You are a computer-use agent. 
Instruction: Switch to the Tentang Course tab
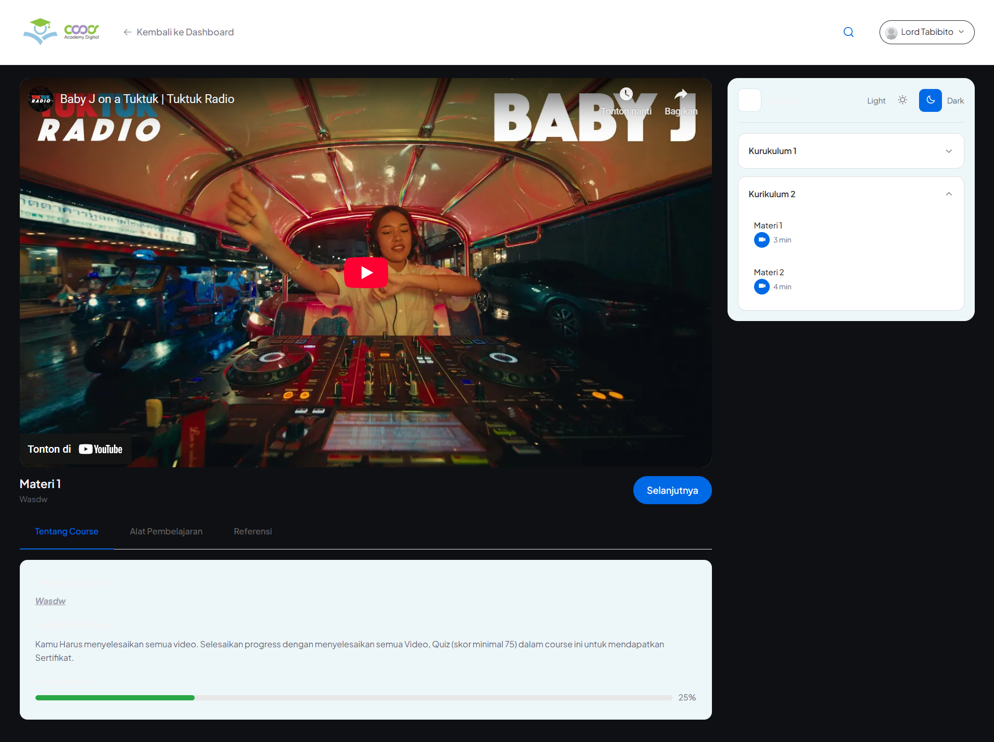coord(67,531)
